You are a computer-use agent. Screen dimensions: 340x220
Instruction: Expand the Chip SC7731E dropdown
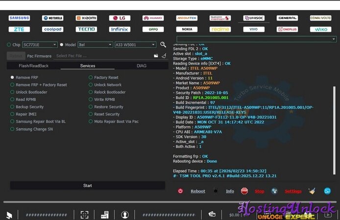[x=40, y=44]
